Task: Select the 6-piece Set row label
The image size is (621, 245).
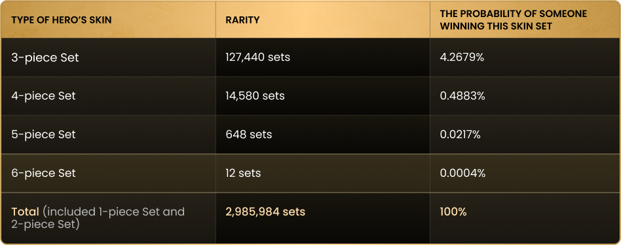Action: (x=44, y=174)
